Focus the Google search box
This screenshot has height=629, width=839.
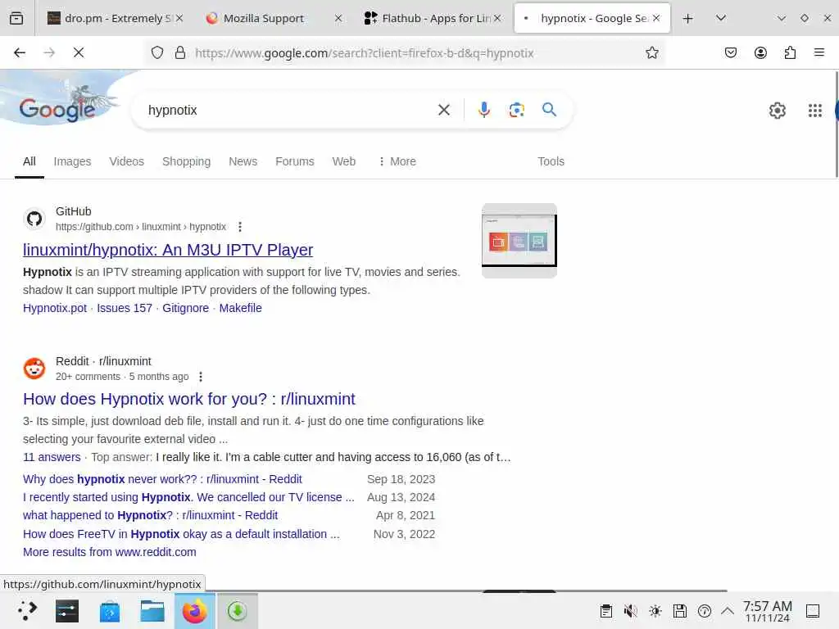[289, 110]
